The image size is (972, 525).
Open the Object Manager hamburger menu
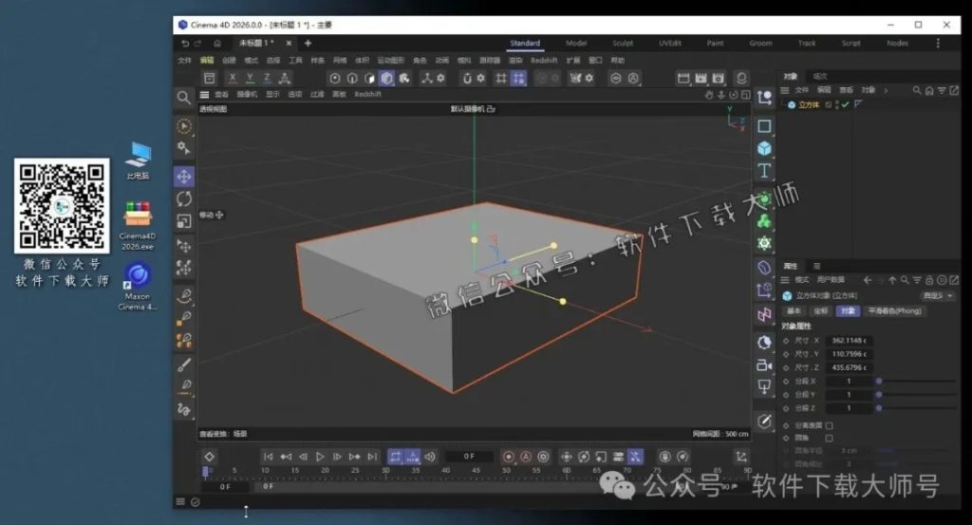[x=784, y=90]
